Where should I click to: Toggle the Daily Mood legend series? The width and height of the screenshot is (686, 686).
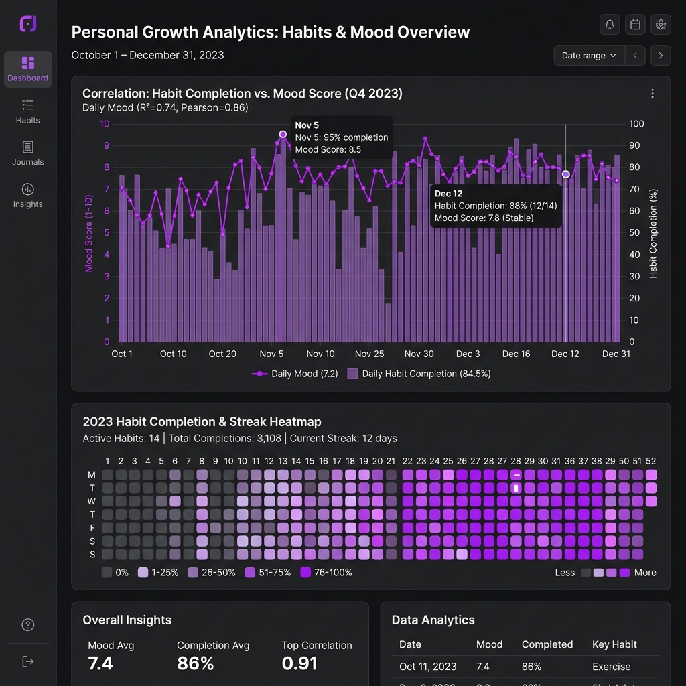(x=295, y=374)
